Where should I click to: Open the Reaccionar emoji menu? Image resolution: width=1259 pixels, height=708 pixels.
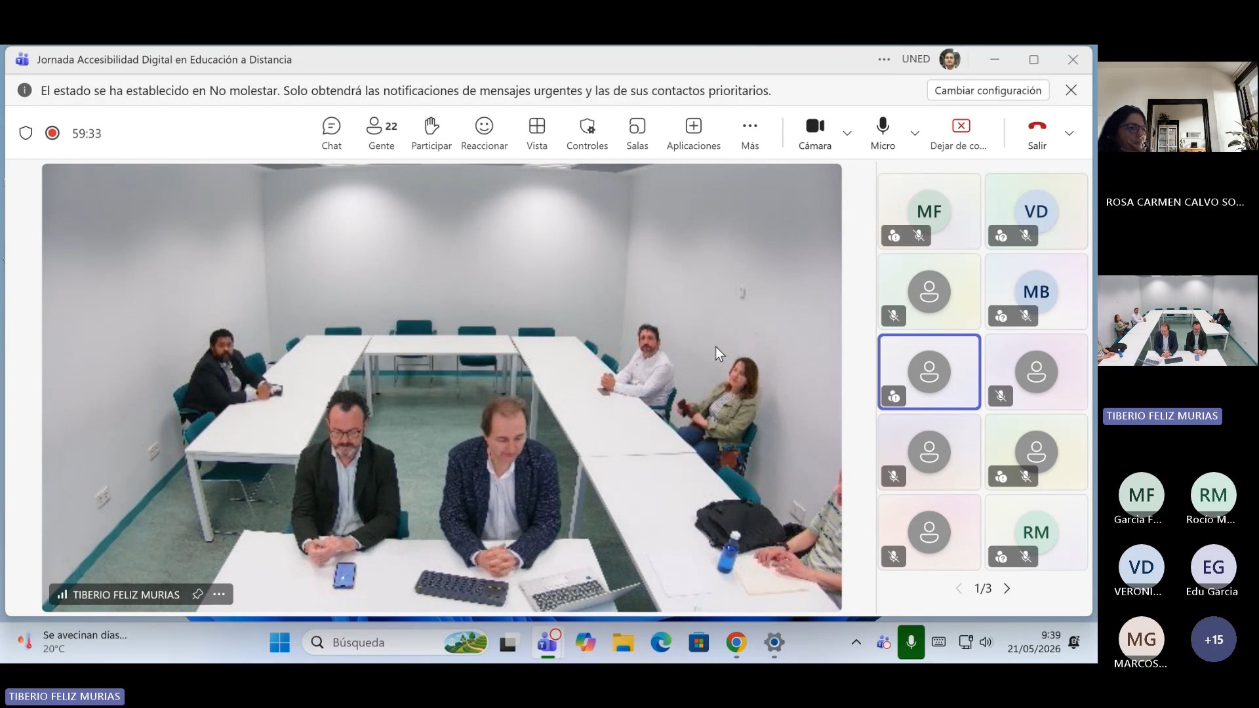[x=484, y=133]
